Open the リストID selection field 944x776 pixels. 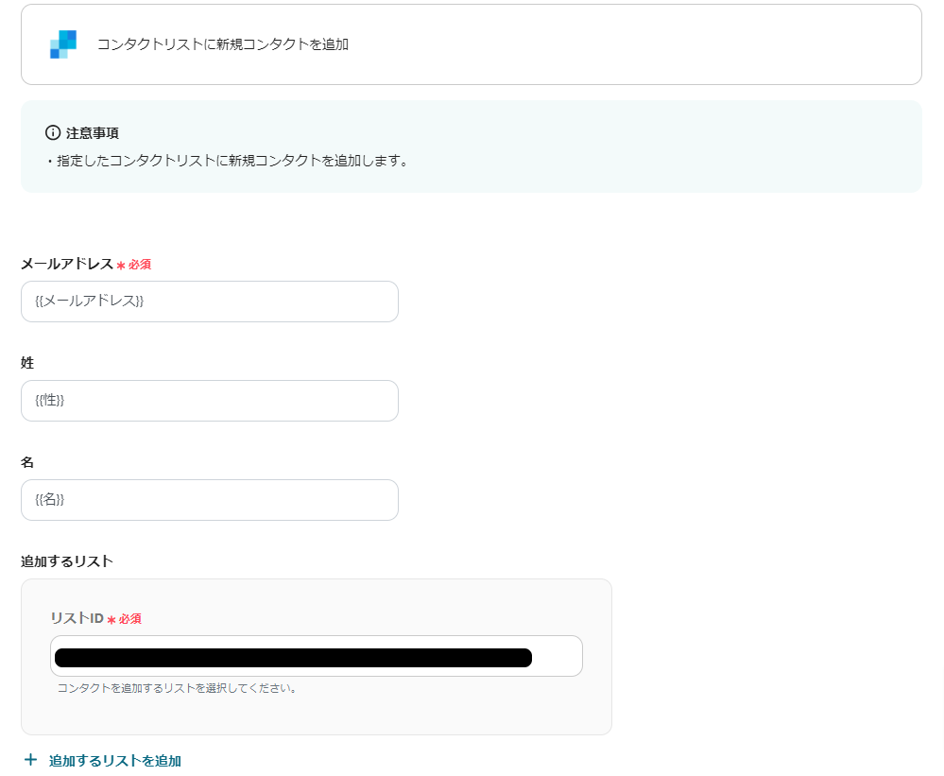click(316, 656)
